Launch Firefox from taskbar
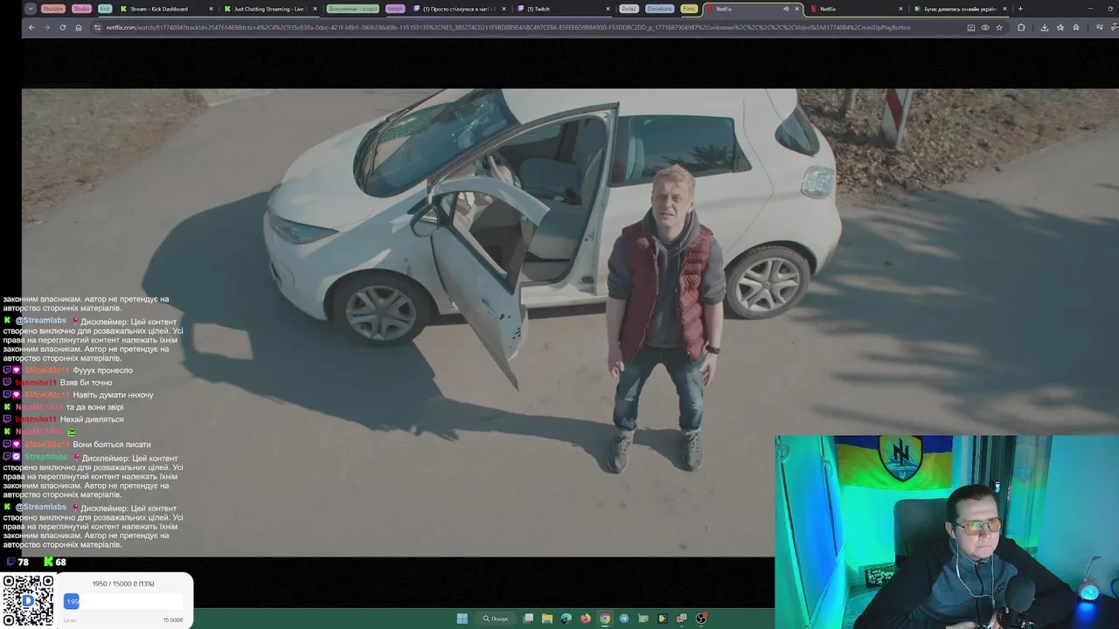 pyautogui.click(x=586, y=619)
